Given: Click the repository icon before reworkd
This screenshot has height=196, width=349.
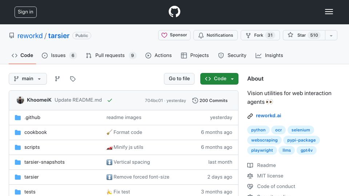Looking at the screenshot, I should pyautogui.click(x=12, y=36).
